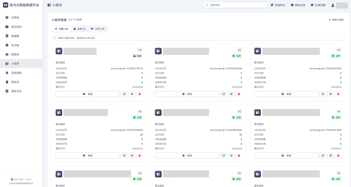Switch to the 私有 (2) tab
The width and height of the screenshot is (351, 187).
pyautogui.click(x=80, y=29)
